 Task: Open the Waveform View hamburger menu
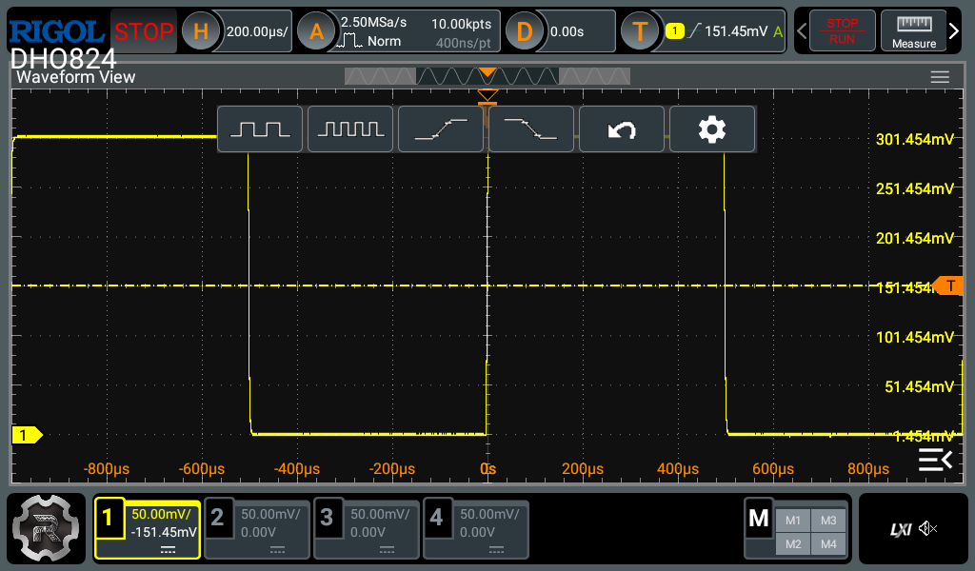click(940, 77)
